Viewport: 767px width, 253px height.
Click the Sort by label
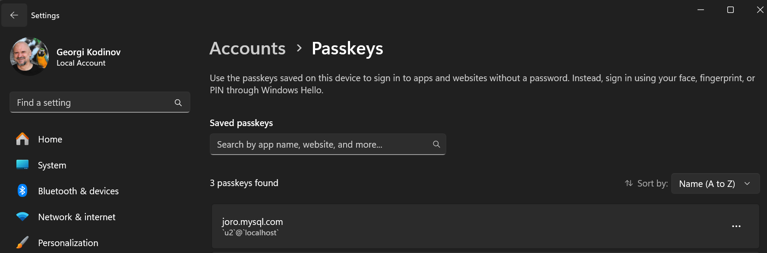pos(652,183)
